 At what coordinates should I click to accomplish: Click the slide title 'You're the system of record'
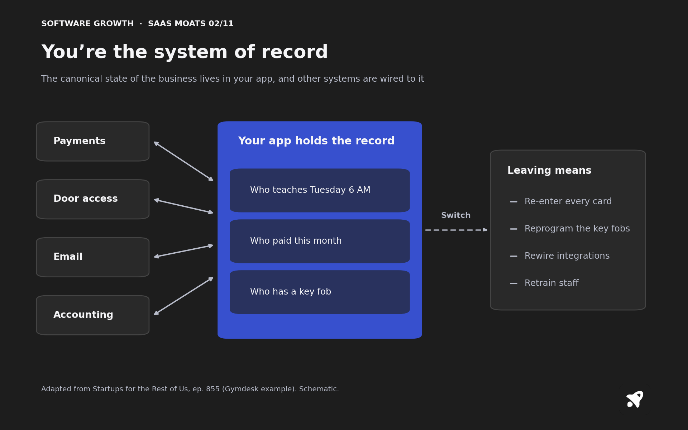185,52
